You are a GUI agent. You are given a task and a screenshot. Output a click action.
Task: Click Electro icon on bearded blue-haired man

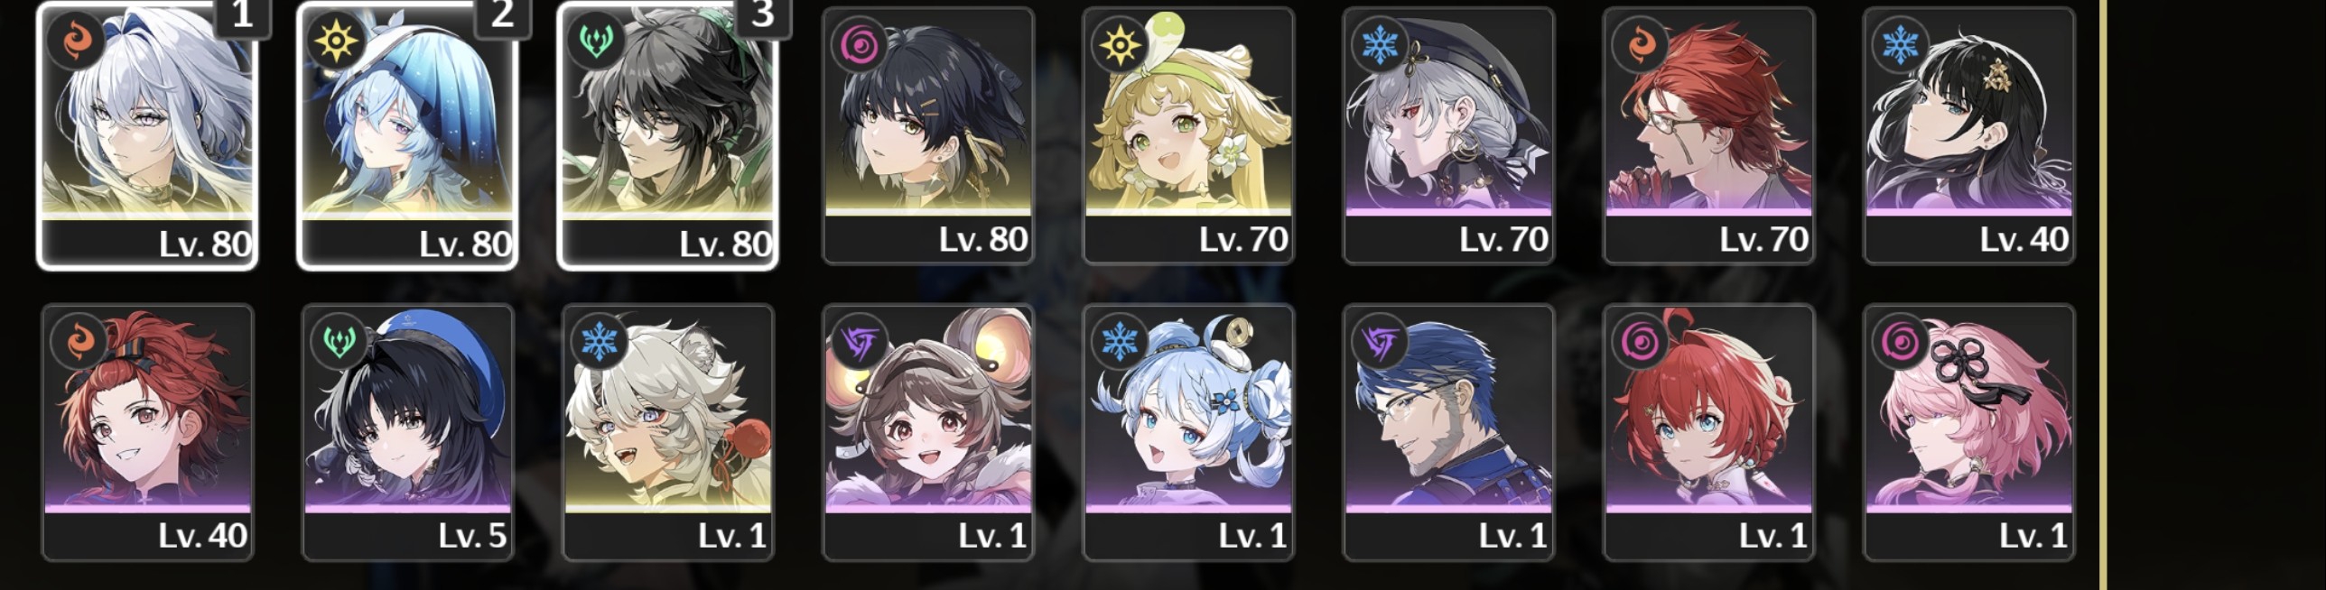tap(1378, 342)
